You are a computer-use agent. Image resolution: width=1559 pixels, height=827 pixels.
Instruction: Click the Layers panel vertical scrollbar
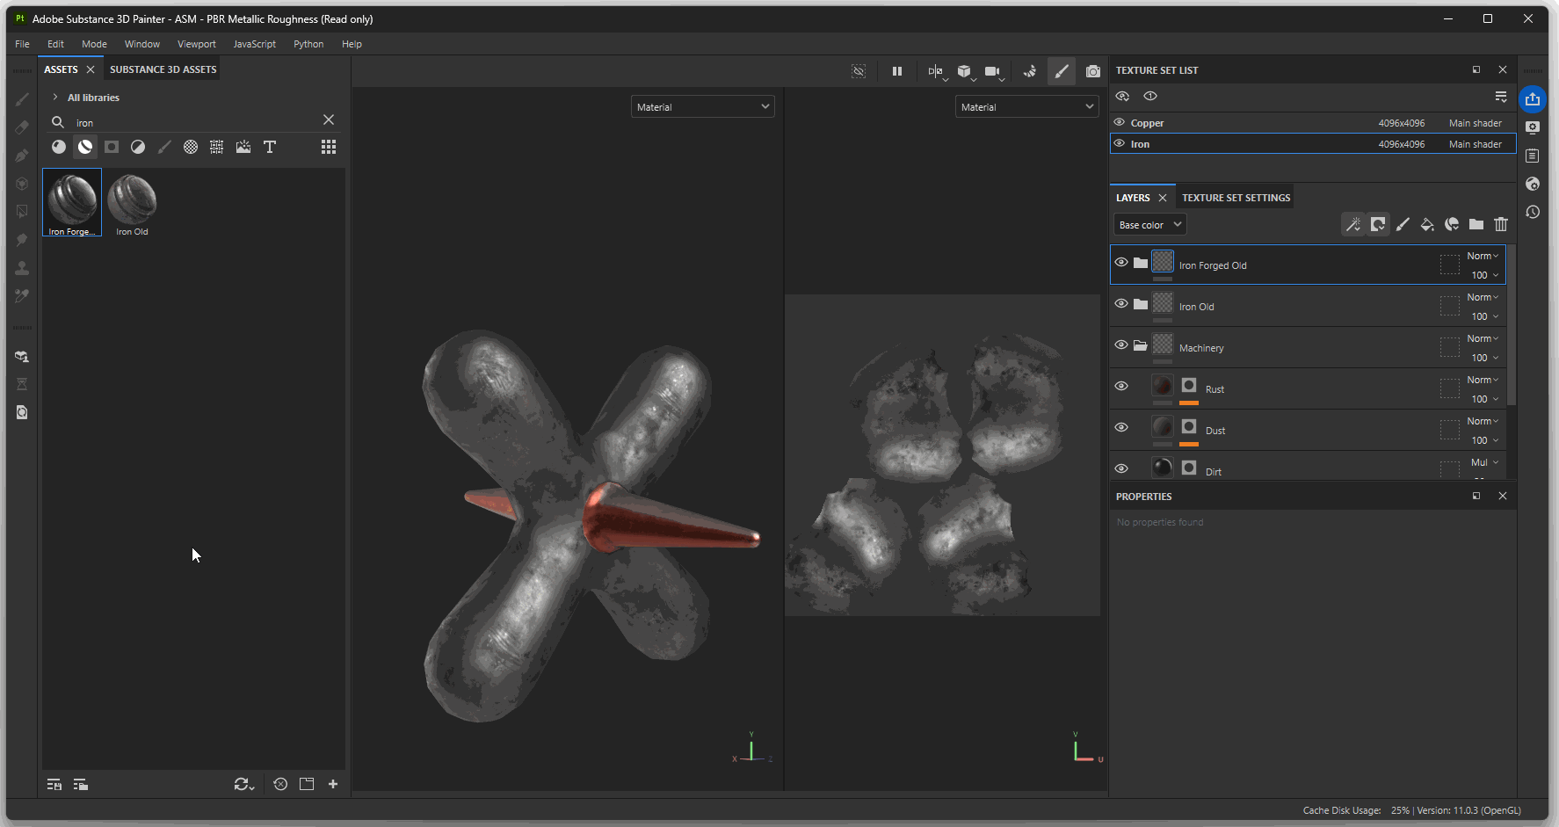click(x=1512, y=325)
